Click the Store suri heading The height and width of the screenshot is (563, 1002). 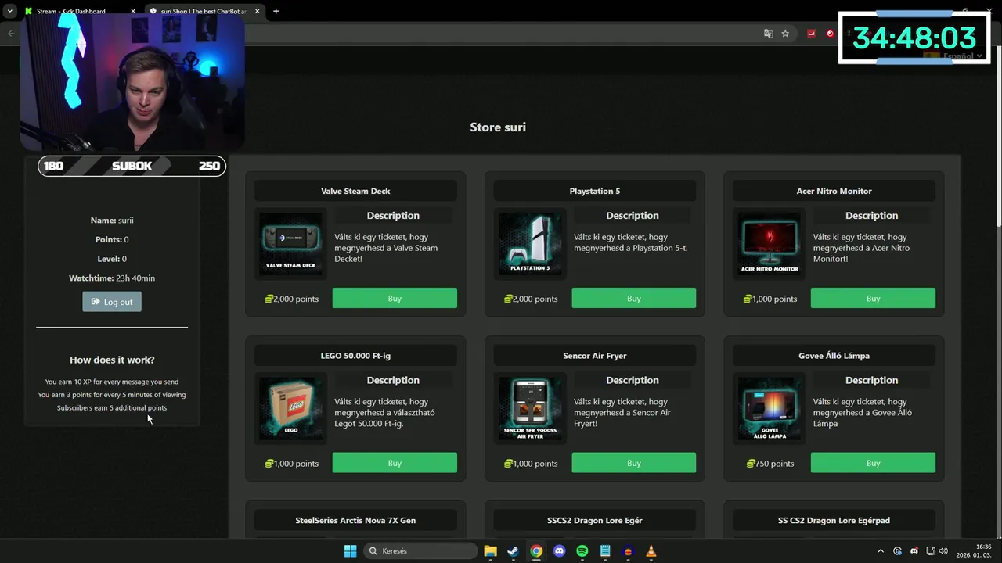(498, 127)
